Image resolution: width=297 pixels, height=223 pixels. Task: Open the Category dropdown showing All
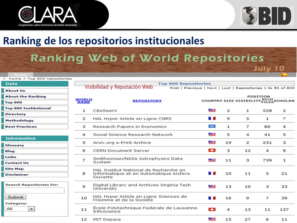(x=20, y=209)
